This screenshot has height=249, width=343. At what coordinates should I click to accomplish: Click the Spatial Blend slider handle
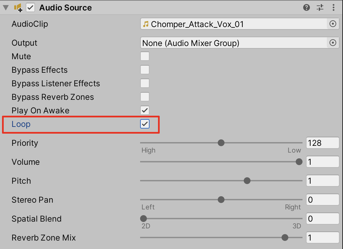click(143, 219)
